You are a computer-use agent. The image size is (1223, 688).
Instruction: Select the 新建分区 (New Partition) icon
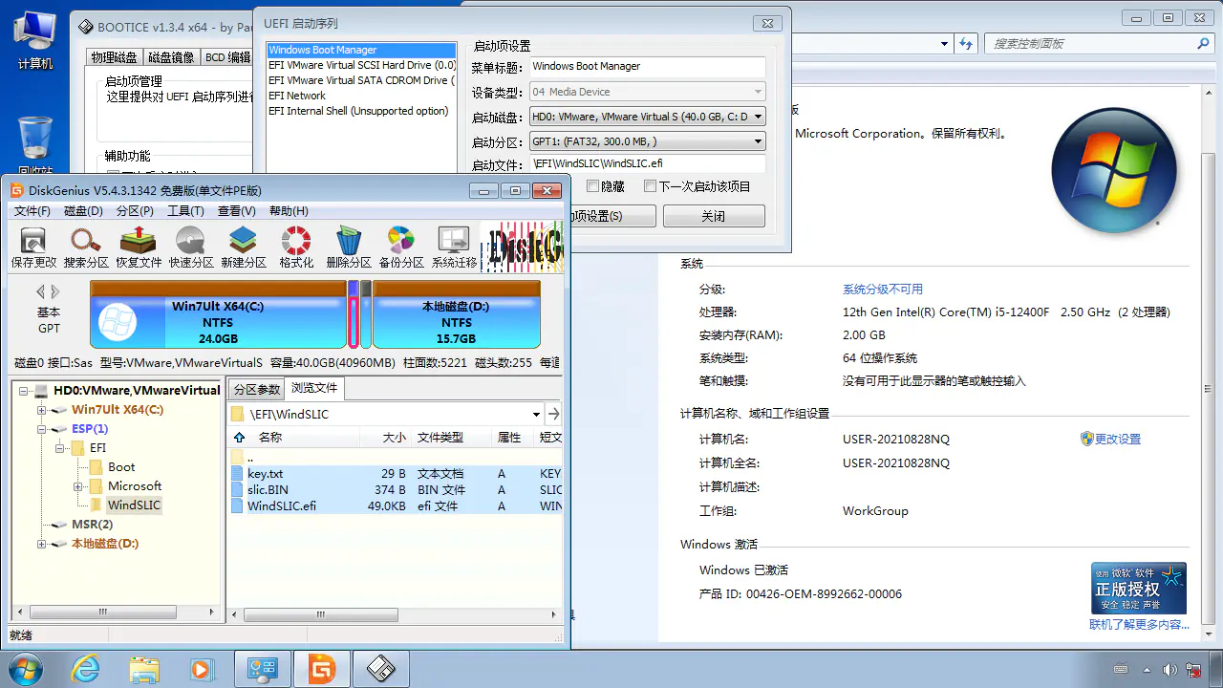tap(244, 247)
